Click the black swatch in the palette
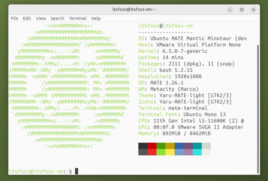Image resolution: width=268 pixels, height=181 pixels. [x=143, y=149]
